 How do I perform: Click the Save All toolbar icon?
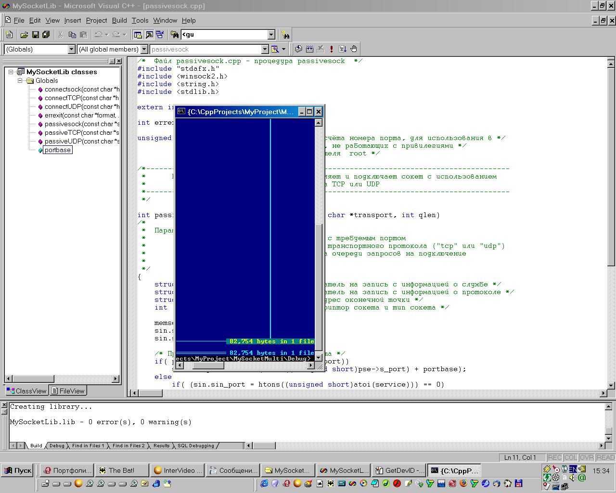[x=46, y=35]
